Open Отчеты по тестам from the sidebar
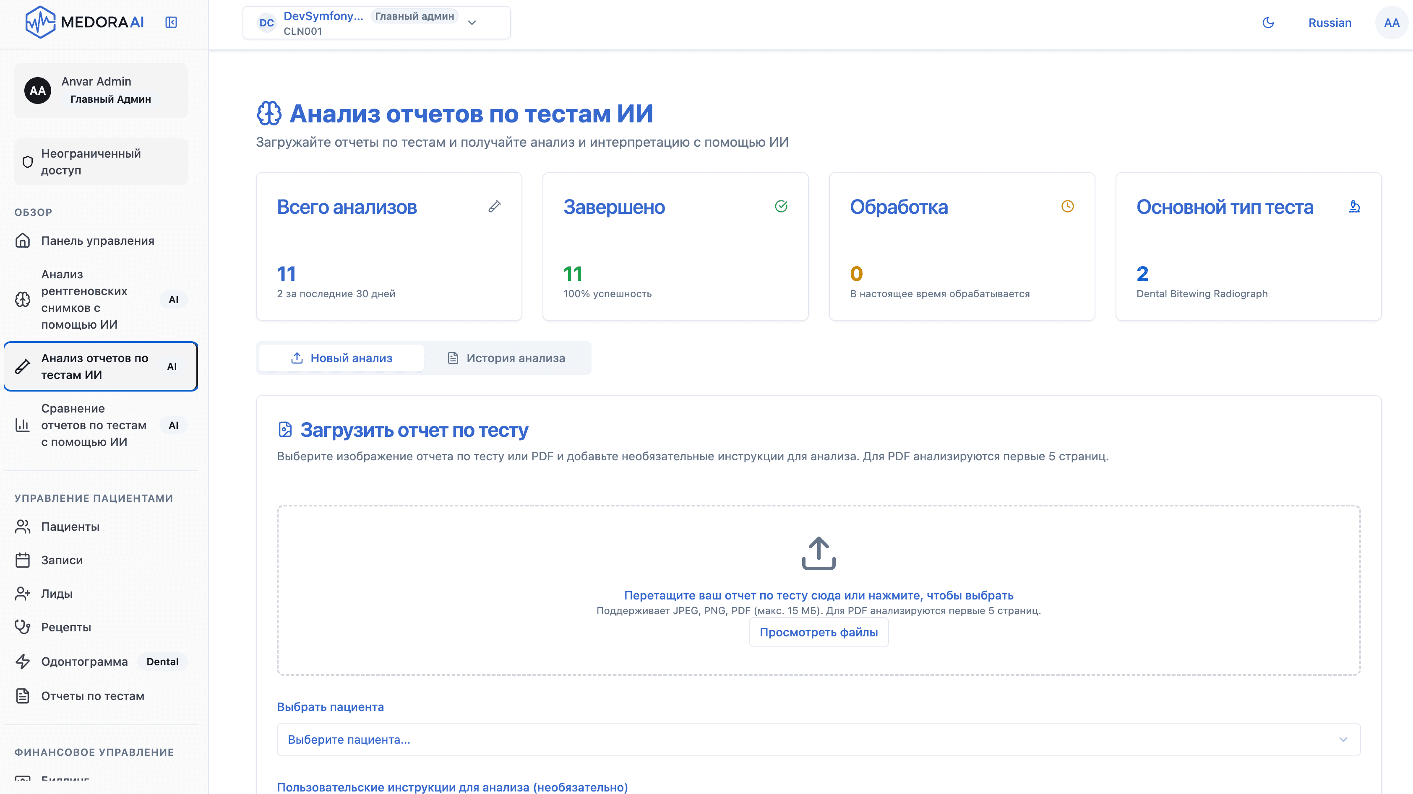1413x794 pixels. click(x=101, y=696)
